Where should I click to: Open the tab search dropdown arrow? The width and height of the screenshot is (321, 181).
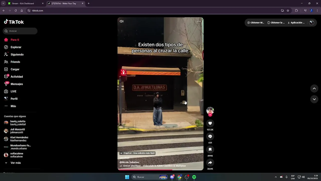click(x=3, y=4)
